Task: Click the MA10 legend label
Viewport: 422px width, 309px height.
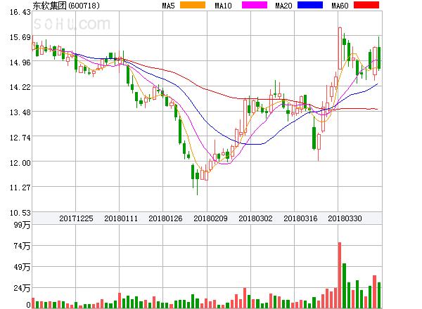Action: 223,6
